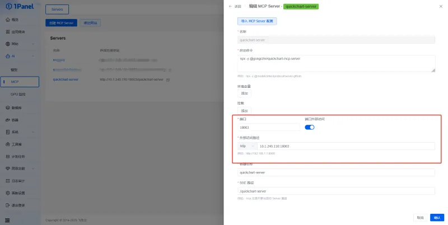This screenshot has height=225, width=448.
Task: Collapse the AI submenu chevron
Action: 33,56
